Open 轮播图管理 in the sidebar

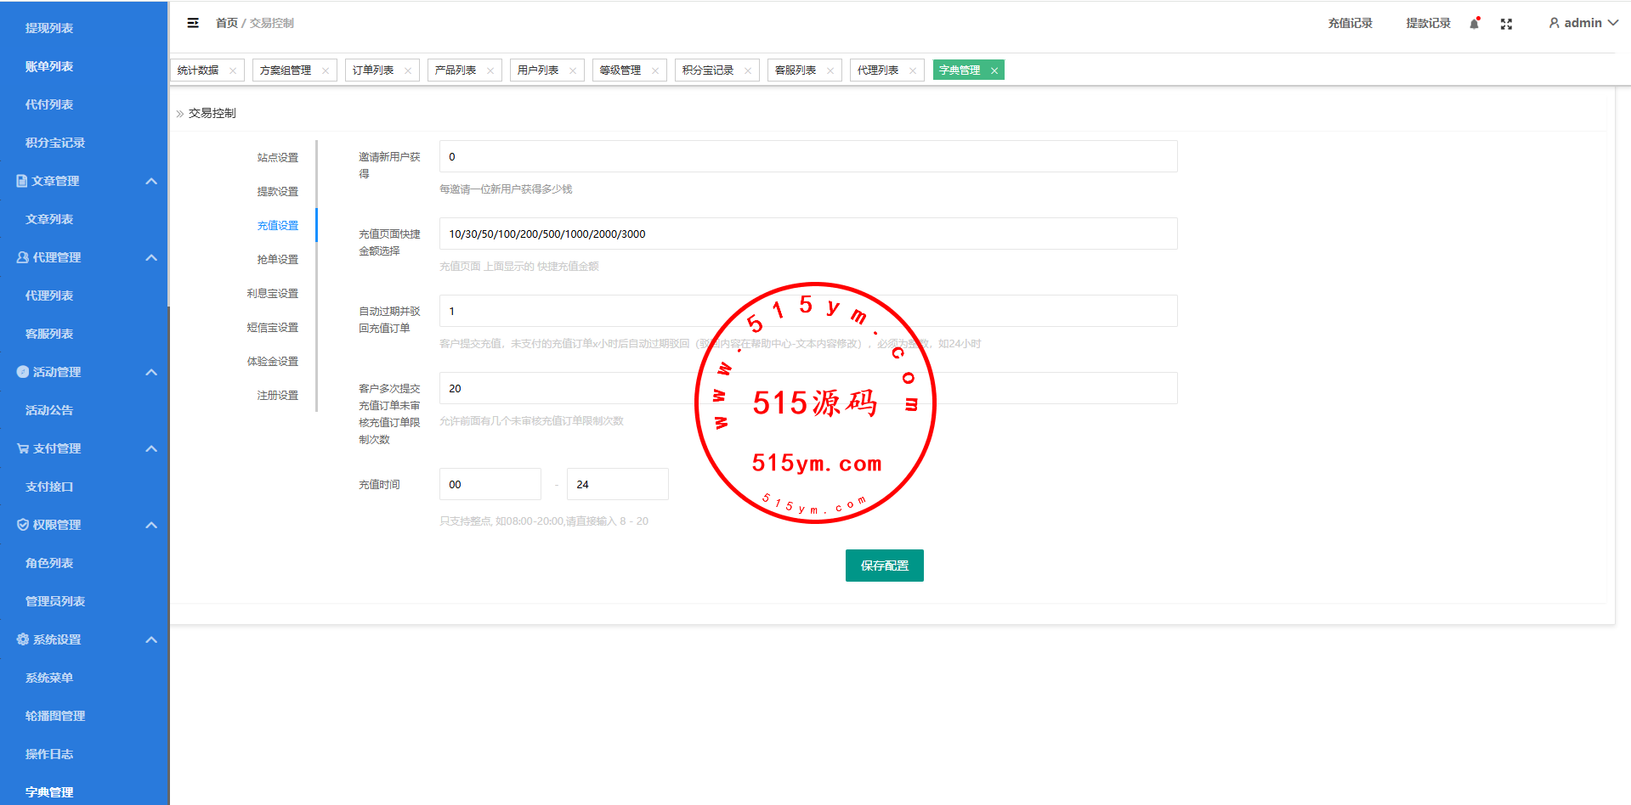(x=55, y=716)
